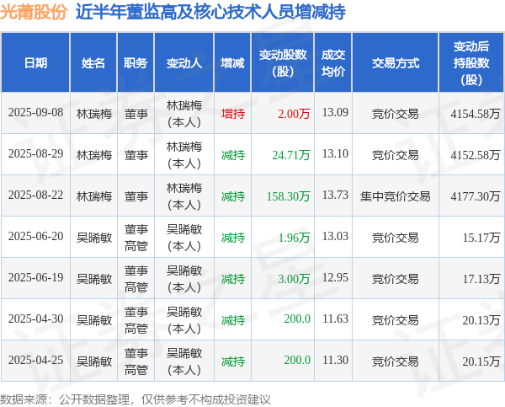The height and width of the screenshot is (407, 505).
Task: Click the date 2025-08-22
Action: click(x=35, y=195)
